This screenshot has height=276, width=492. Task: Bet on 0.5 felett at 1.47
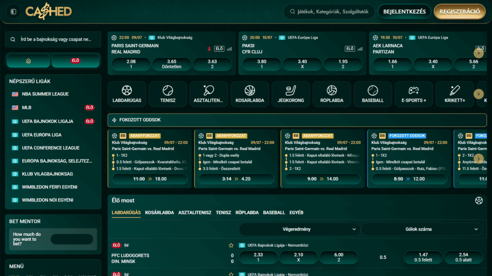pos(423,257)
